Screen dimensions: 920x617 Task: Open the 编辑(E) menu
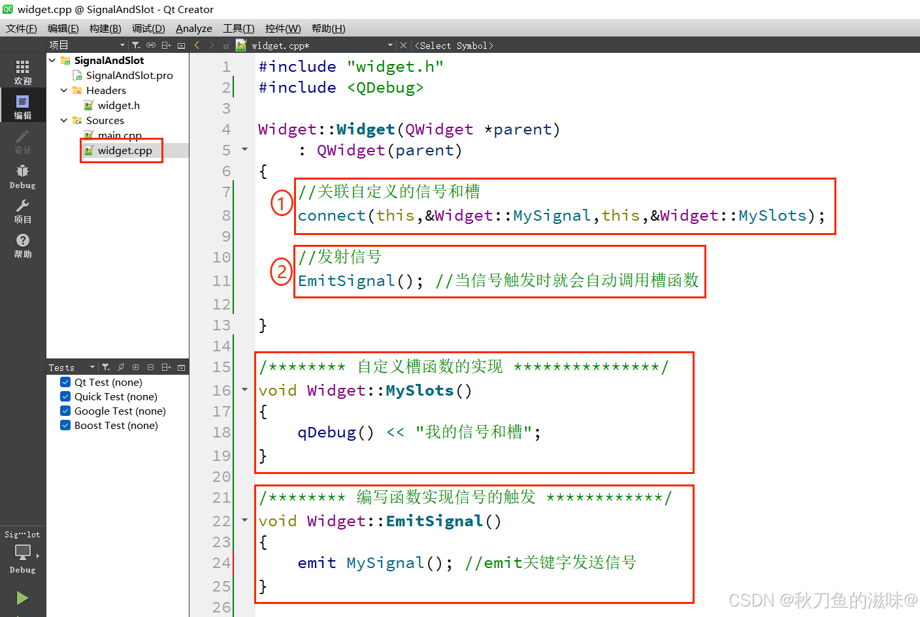pos(63,28)
